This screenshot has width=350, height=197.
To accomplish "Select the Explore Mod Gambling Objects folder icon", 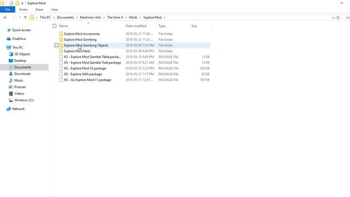I will point(61,45).
